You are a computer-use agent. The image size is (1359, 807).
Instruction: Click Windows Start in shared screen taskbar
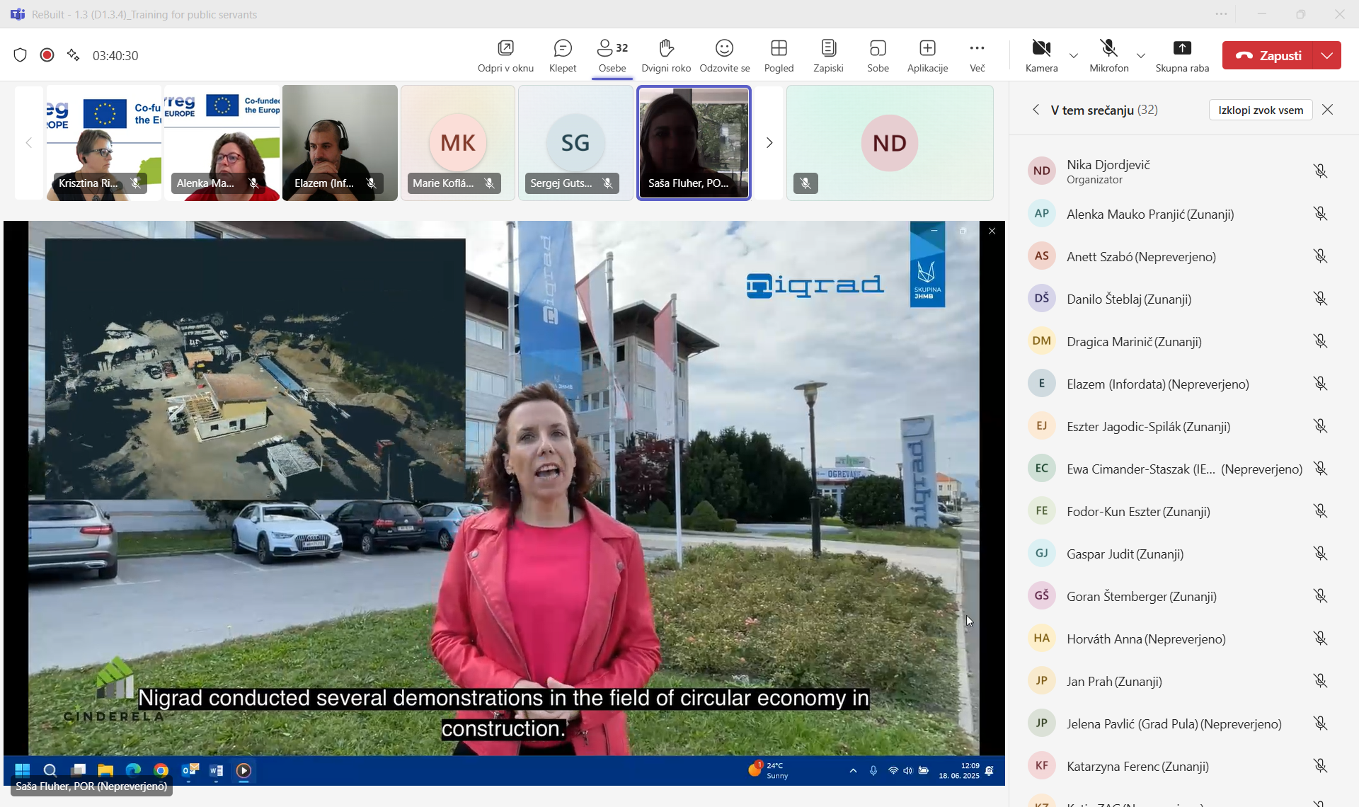point(23,770)
